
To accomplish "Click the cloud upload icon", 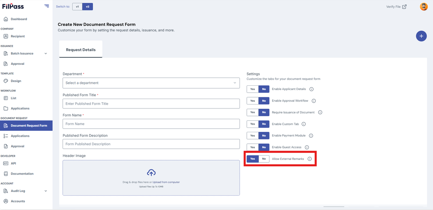I will tap(151, 173).
